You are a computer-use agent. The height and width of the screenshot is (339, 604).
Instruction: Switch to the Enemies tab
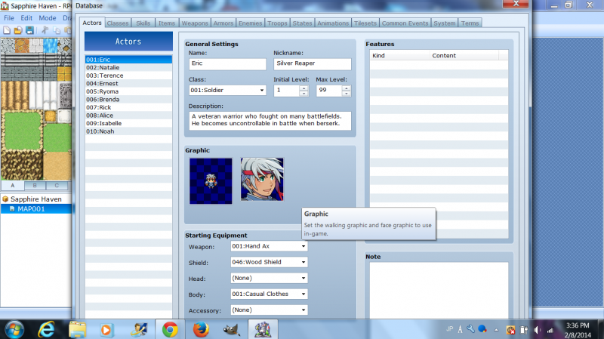(251, 23)
